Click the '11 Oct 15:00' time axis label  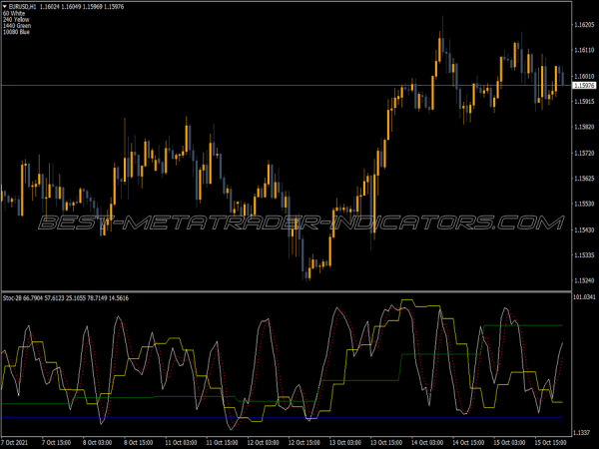point(222,442)
